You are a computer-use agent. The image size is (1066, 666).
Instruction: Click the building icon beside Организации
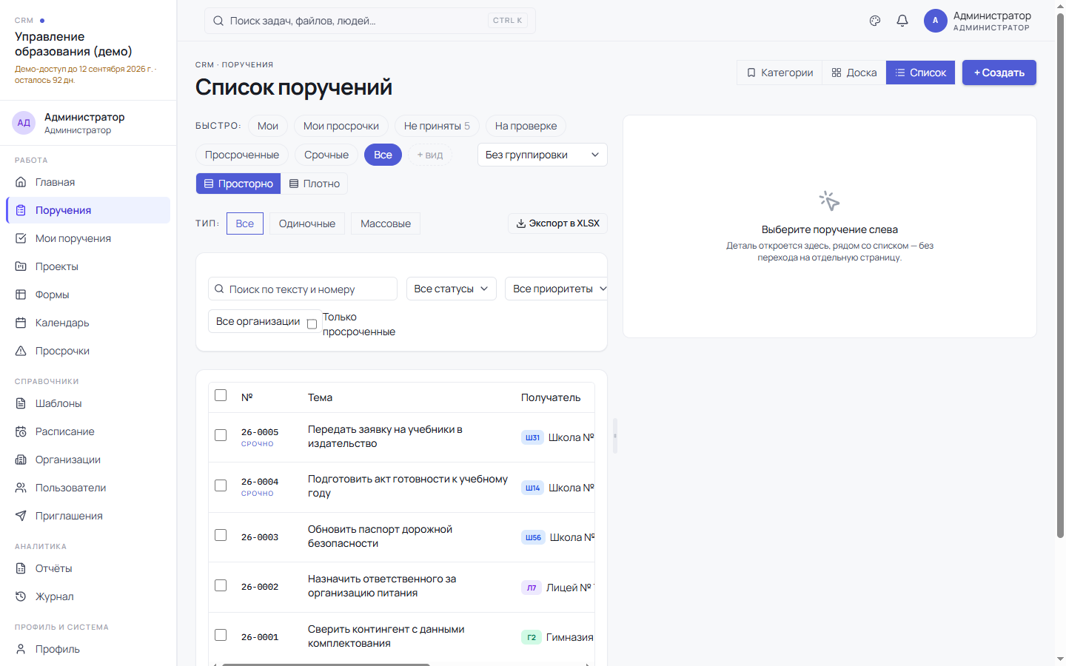click(21, 460)
